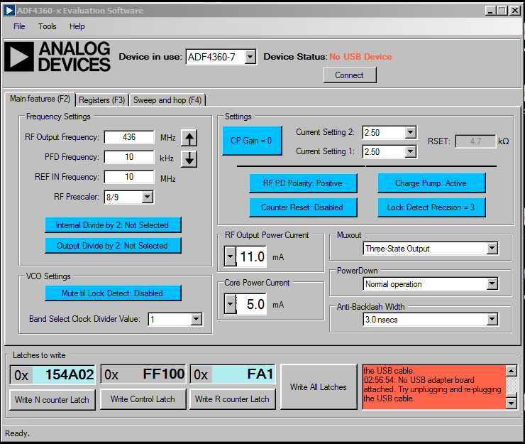Click the control latch value FF100
This screenshot has height=444, width=525.
(153, 374)
